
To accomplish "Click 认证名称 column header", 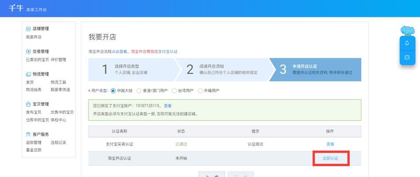I will tap(119, 131).
